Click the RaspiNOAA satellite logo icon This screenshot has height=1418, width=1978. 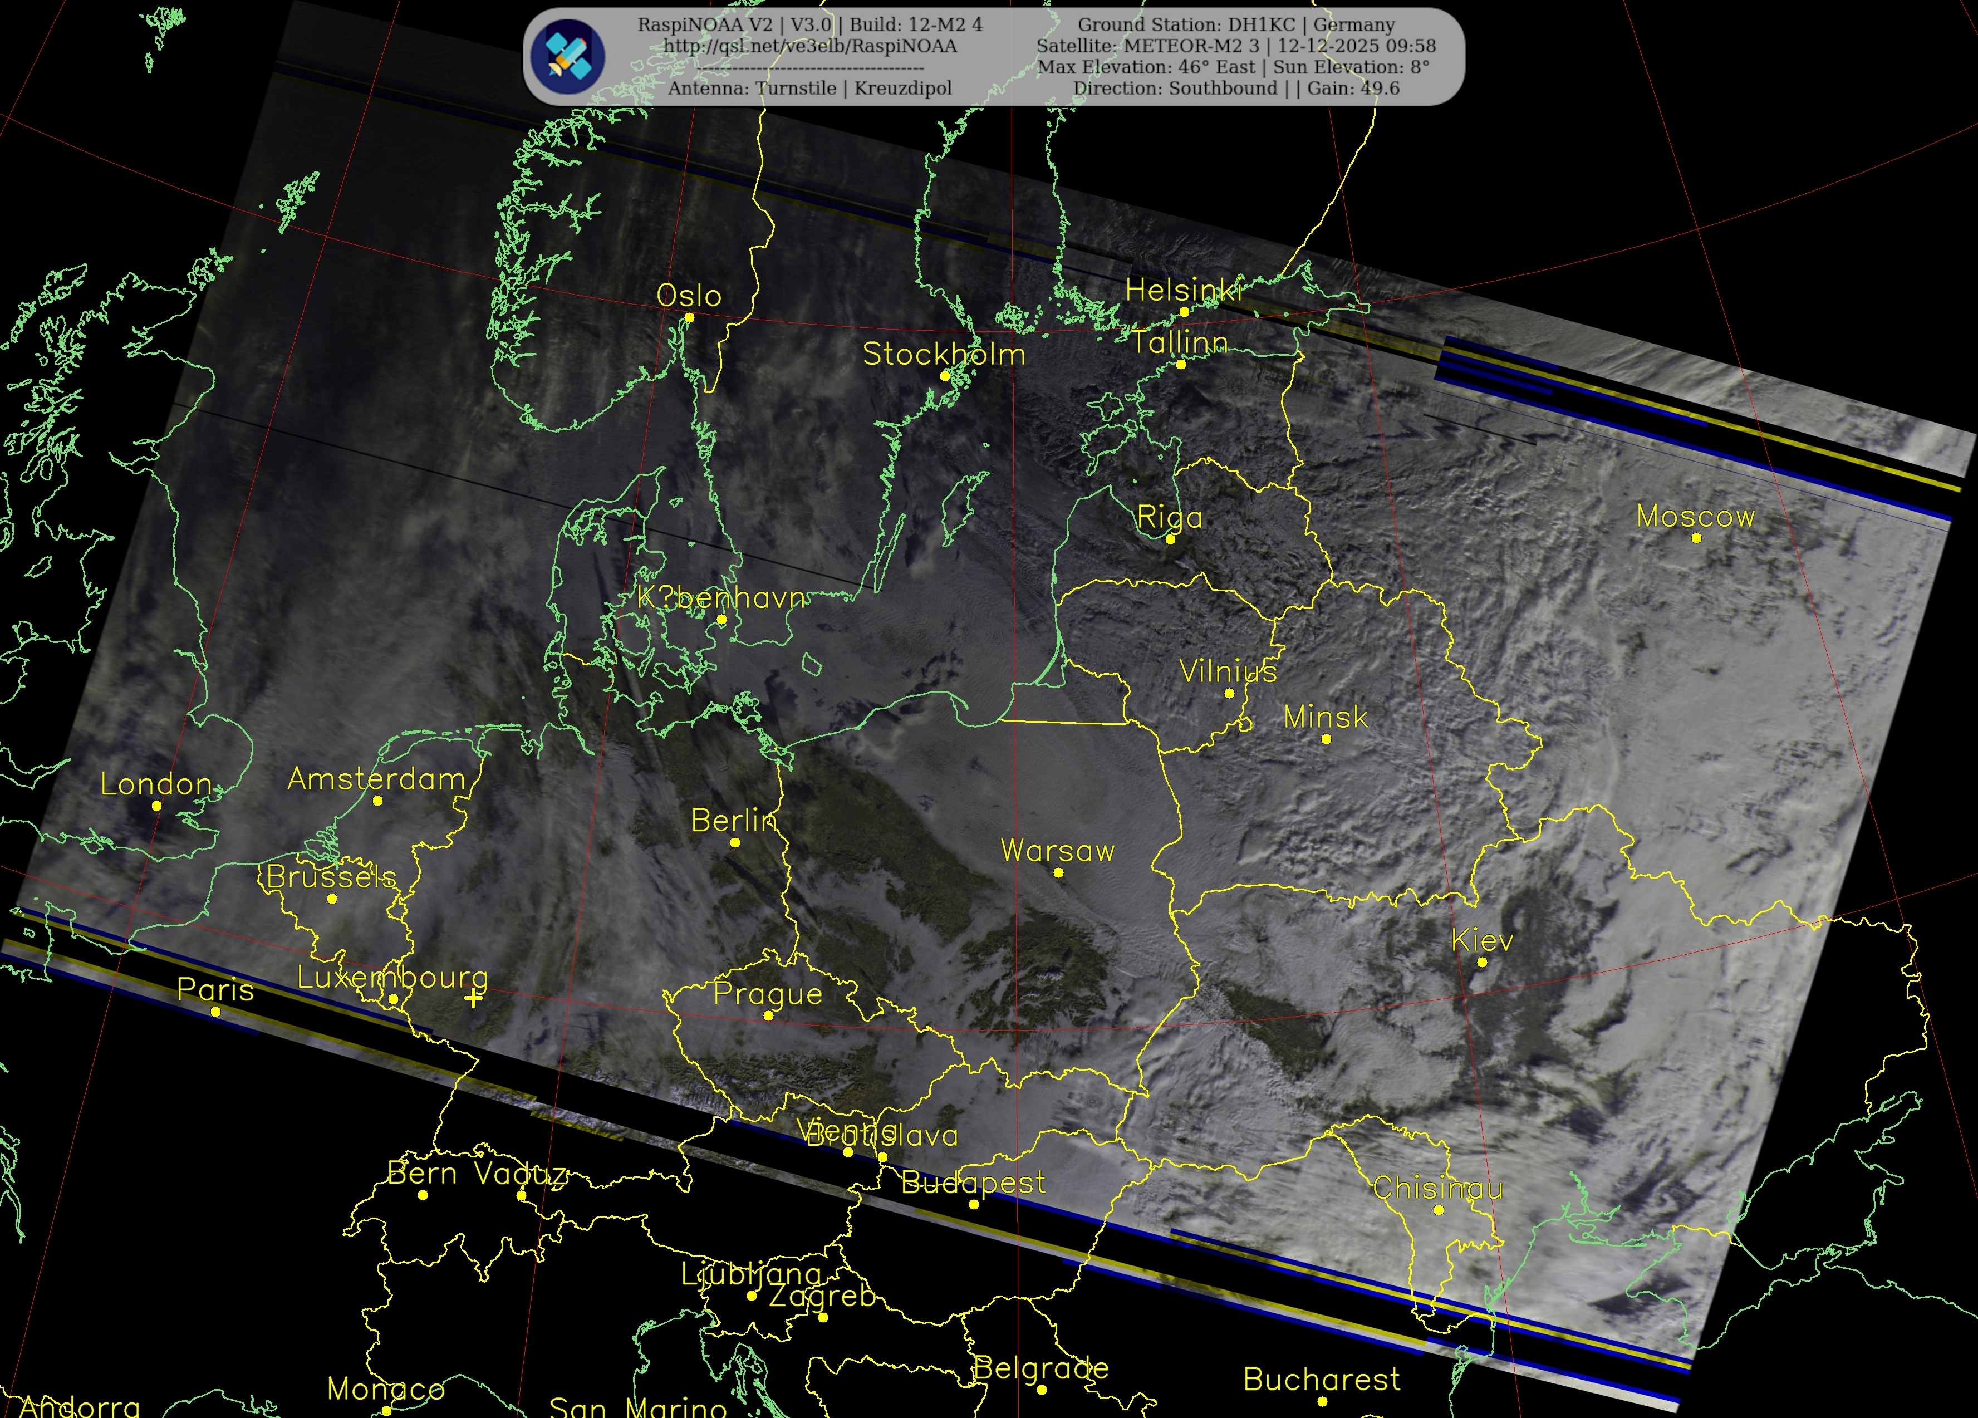(568, 57)
